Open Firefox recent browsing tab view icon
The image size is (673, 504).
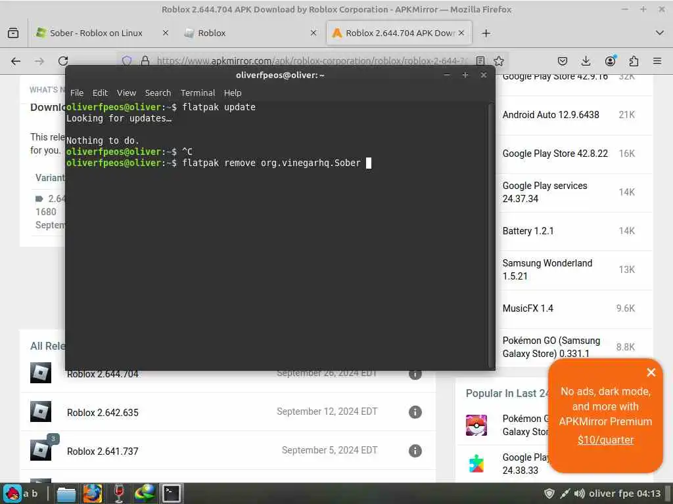coord(13,33)
